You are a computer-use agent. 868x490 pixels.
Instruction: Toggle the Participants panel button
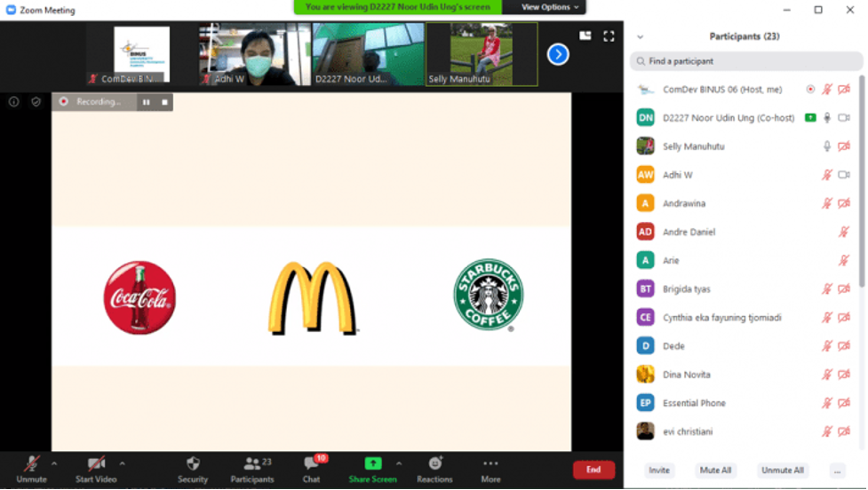tap(252, 470)
